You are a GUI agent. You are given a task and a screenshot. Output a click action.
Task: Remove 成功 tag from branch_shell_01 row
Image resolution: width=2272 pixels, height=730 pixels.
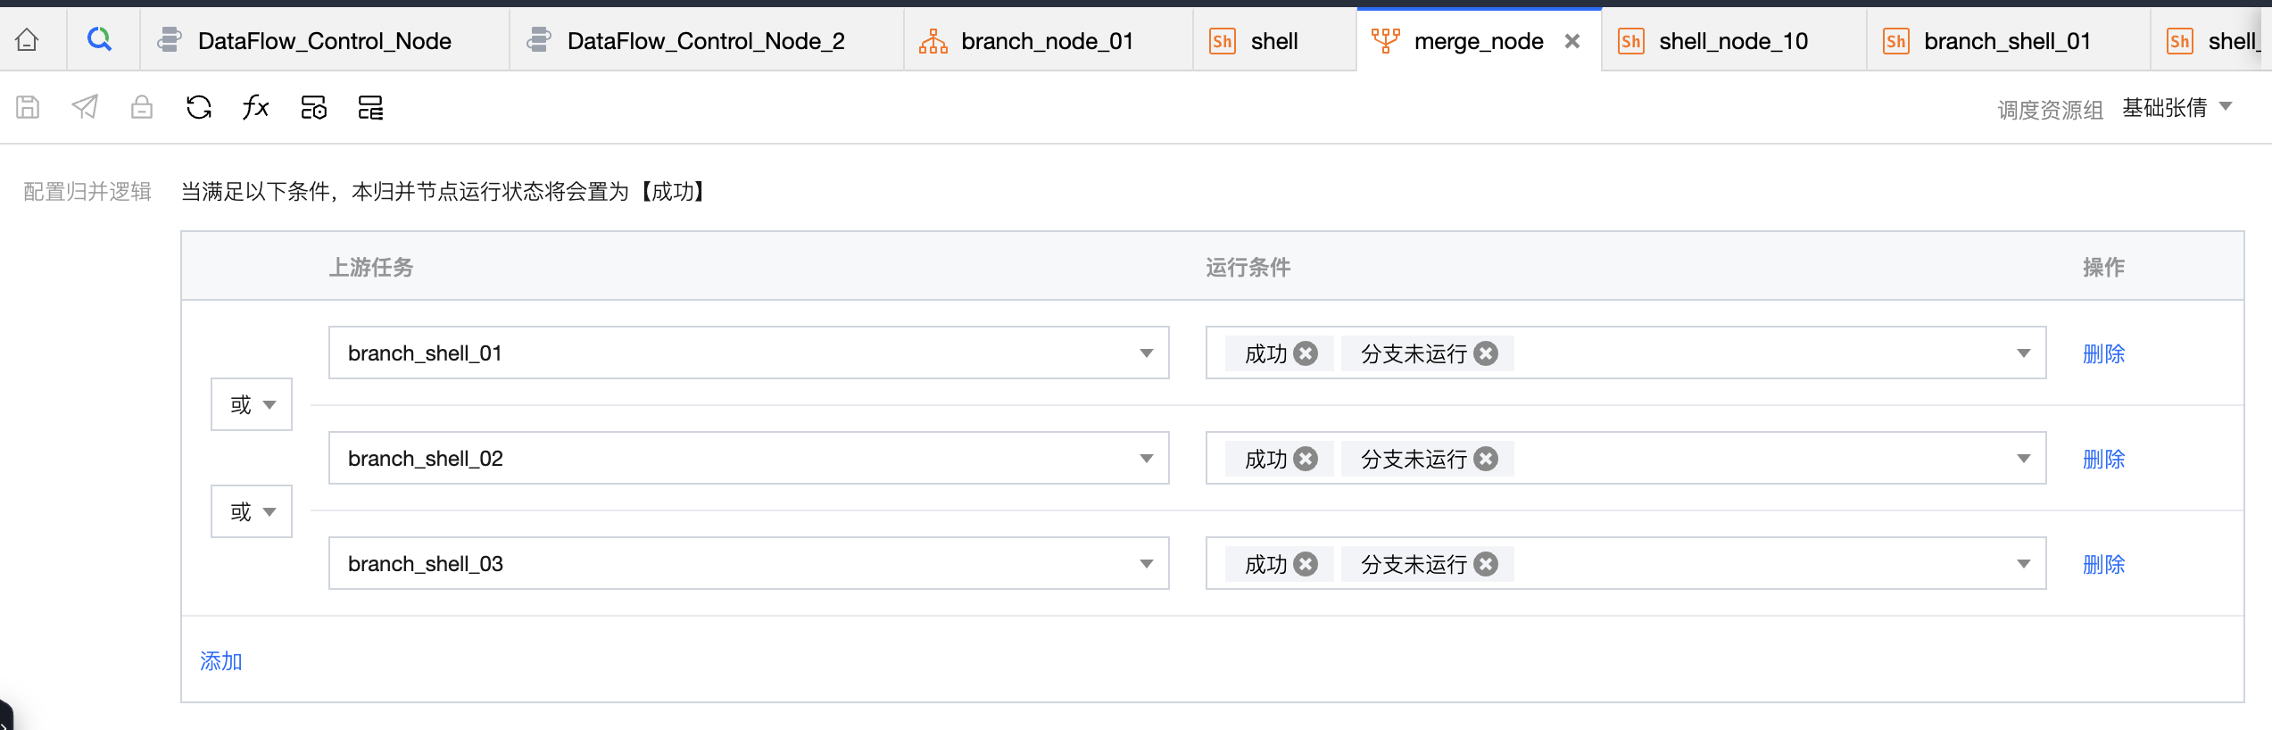click(1306, 353)
